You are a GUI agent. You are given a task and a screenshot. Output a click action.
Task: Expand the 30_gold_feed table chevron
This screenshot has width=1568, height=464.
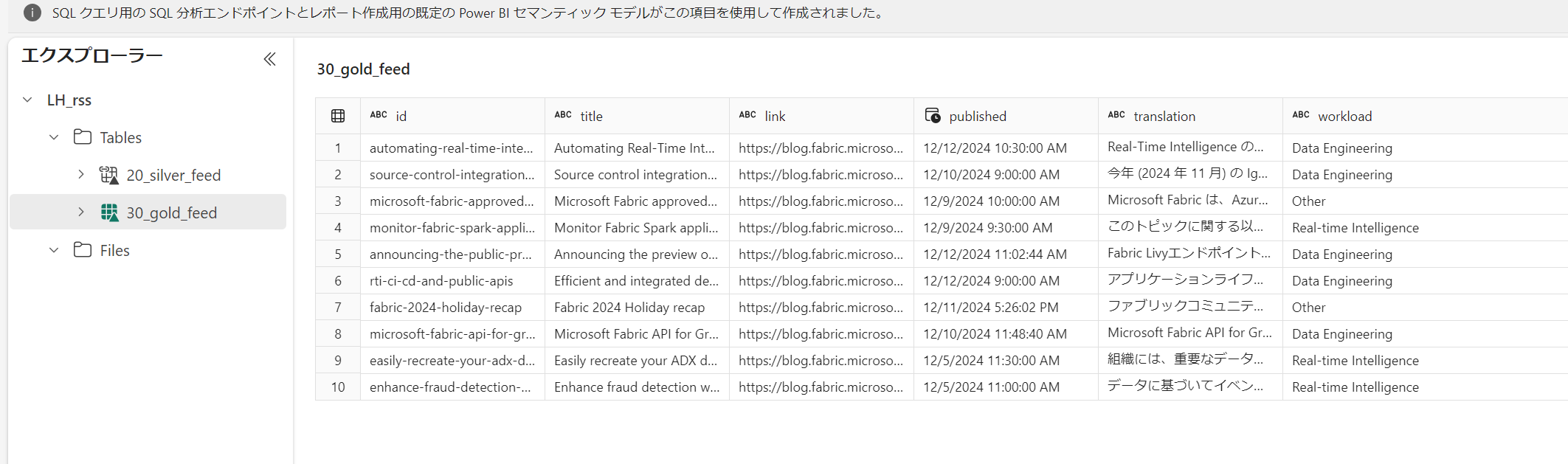(x=81, y=212)
